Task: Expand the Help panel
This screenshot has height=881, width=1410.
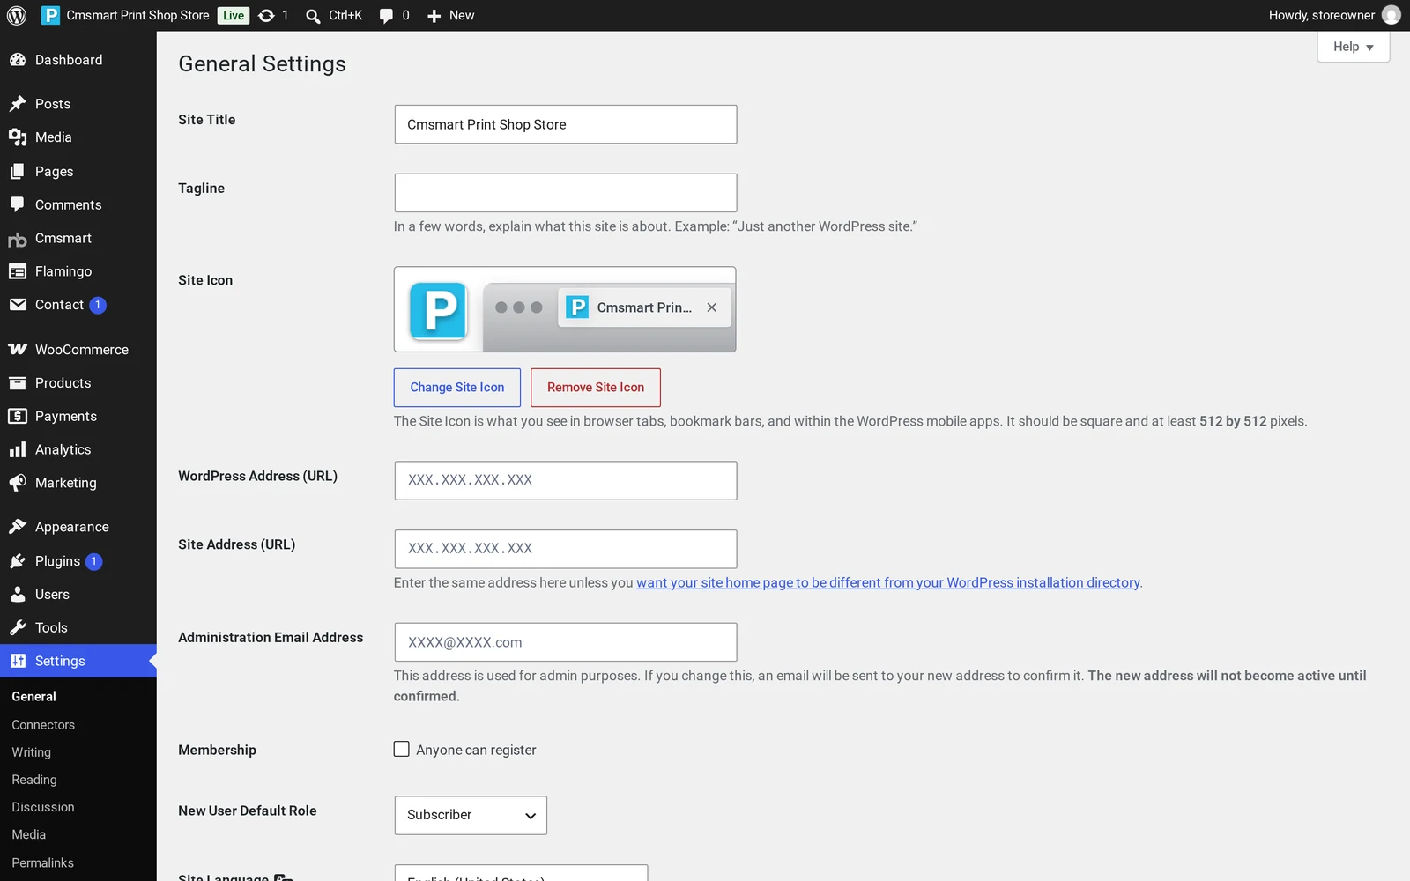Action: coord(1354,47)
